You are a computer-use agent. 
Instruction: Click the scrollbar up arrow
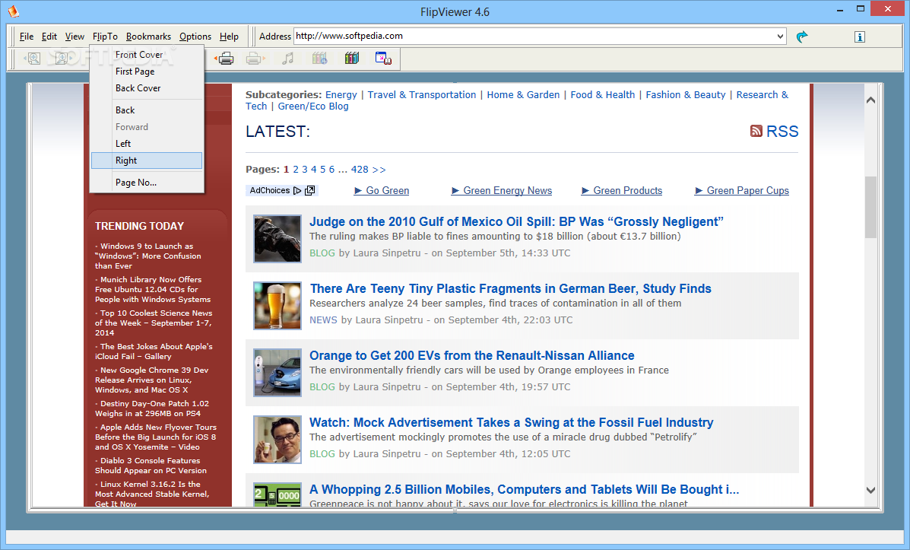coord(870,100)
